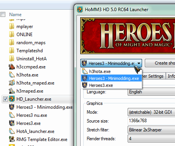This screenshot has height=146, width=175.
Task: Switch to the Info tab
Action: coord(170,76)
